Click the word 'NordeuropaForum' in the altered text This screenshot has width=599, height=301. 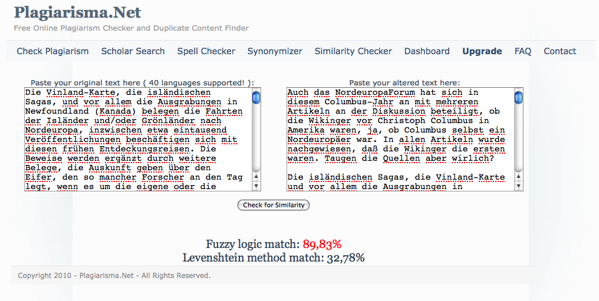coord(375,92)
